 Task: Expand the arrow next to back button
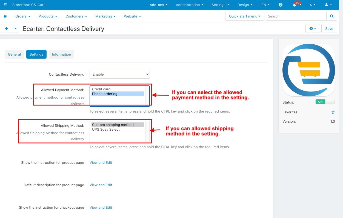click(16, 28)
